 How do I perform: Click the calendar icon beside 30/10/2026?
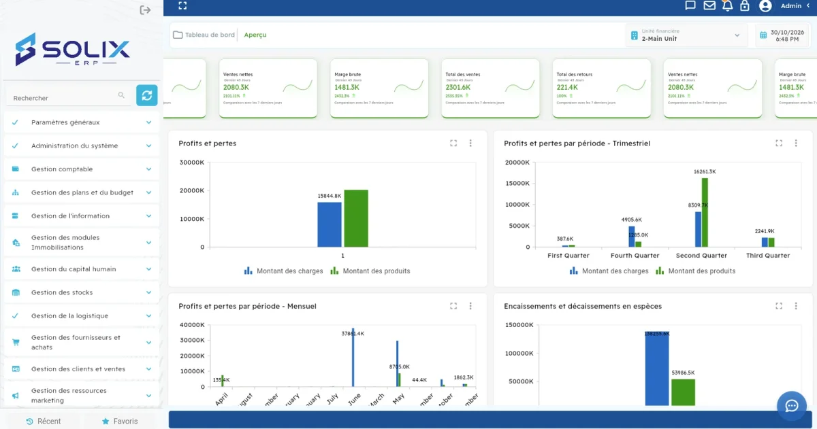[x=765, y=35]
